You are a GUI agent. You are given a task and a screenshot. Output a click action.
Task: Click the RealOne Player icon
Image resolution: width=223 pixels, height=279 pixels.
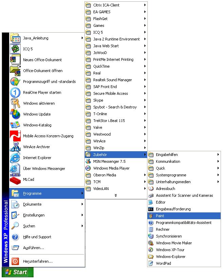pos(15,92)
